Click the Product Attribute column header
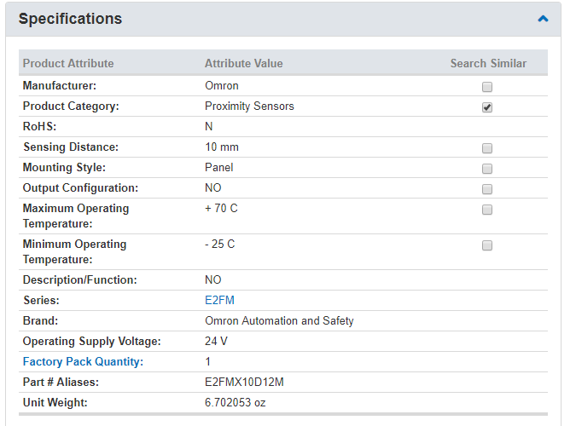The image size is (576, 426). pos(68,63)
